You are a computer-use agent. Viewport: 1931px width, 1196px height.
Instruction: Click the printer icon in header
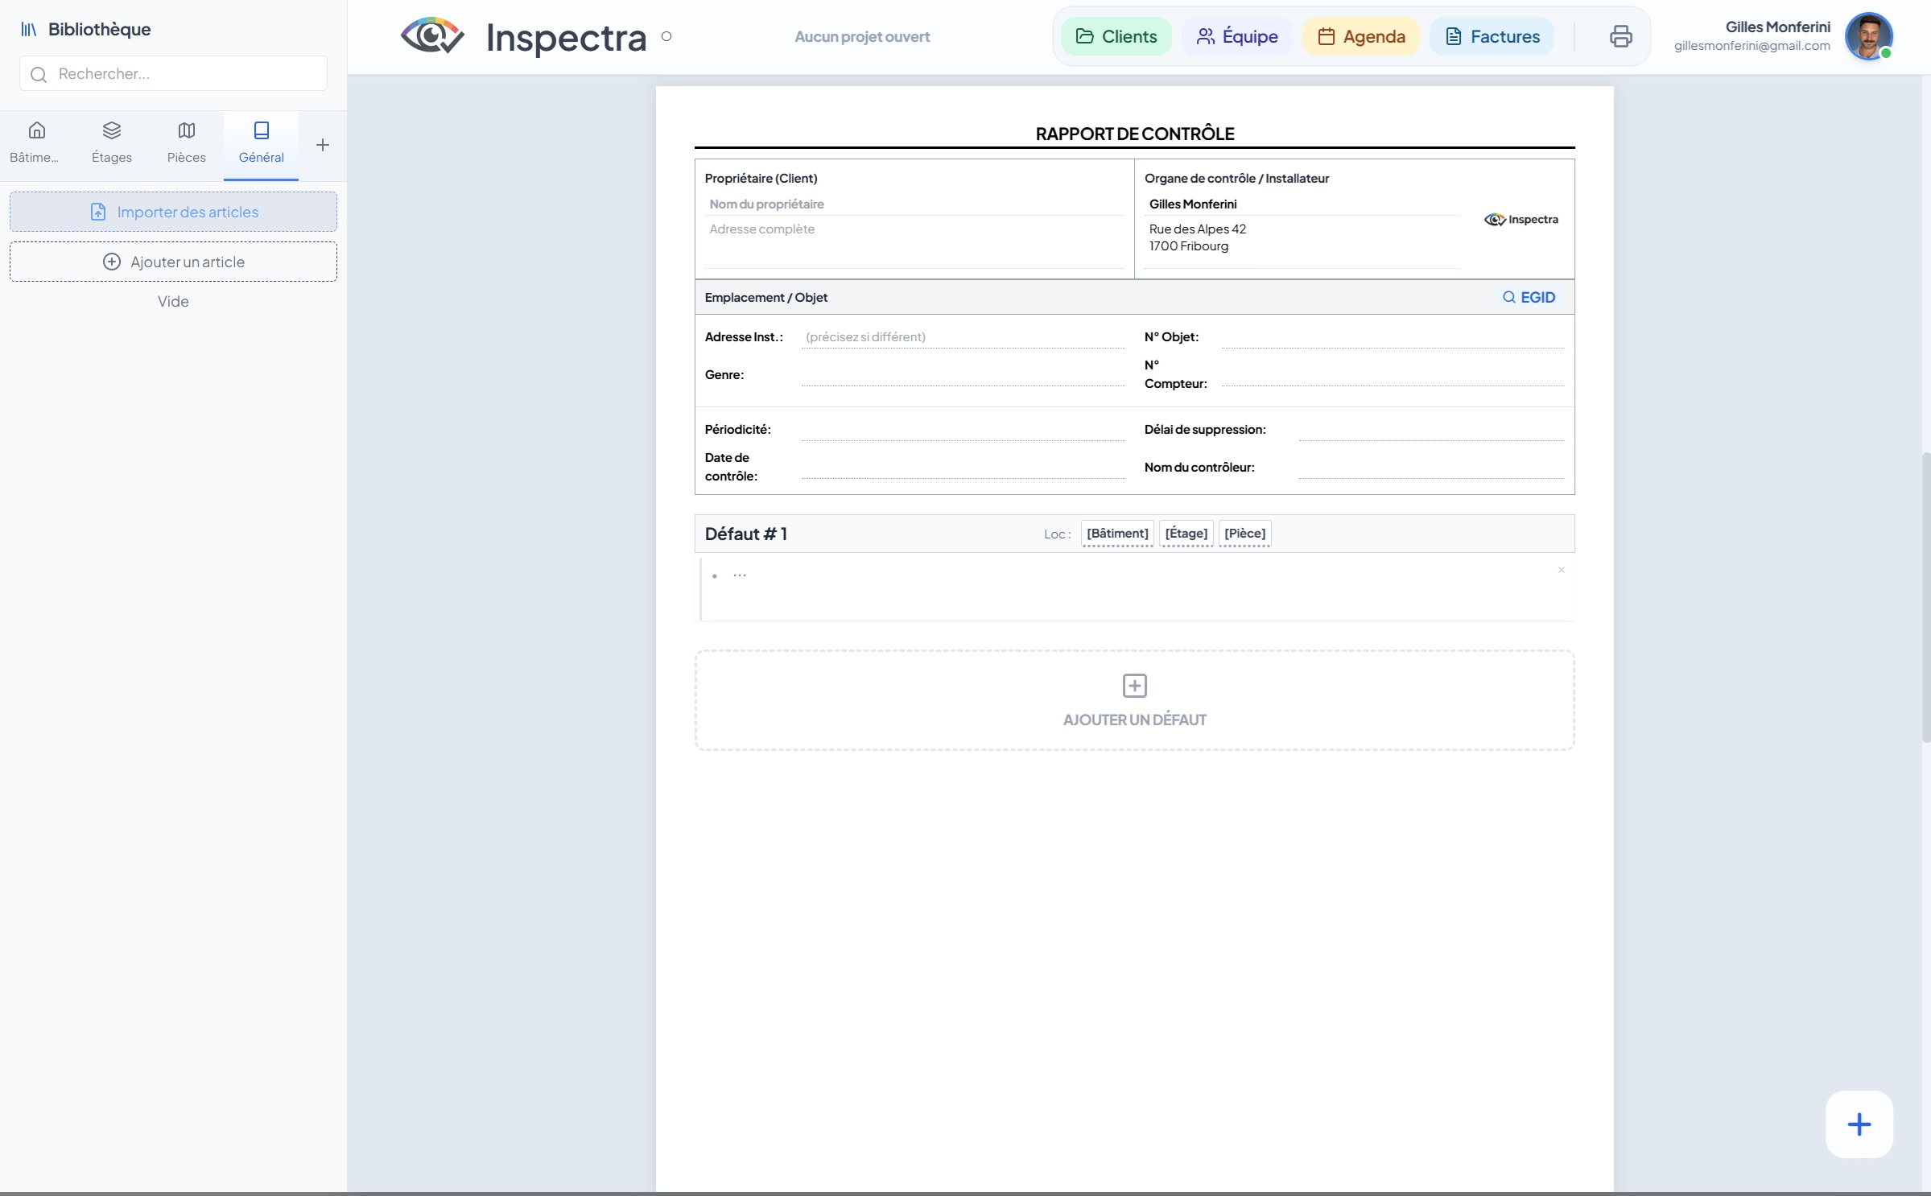tap(1620, 36)
